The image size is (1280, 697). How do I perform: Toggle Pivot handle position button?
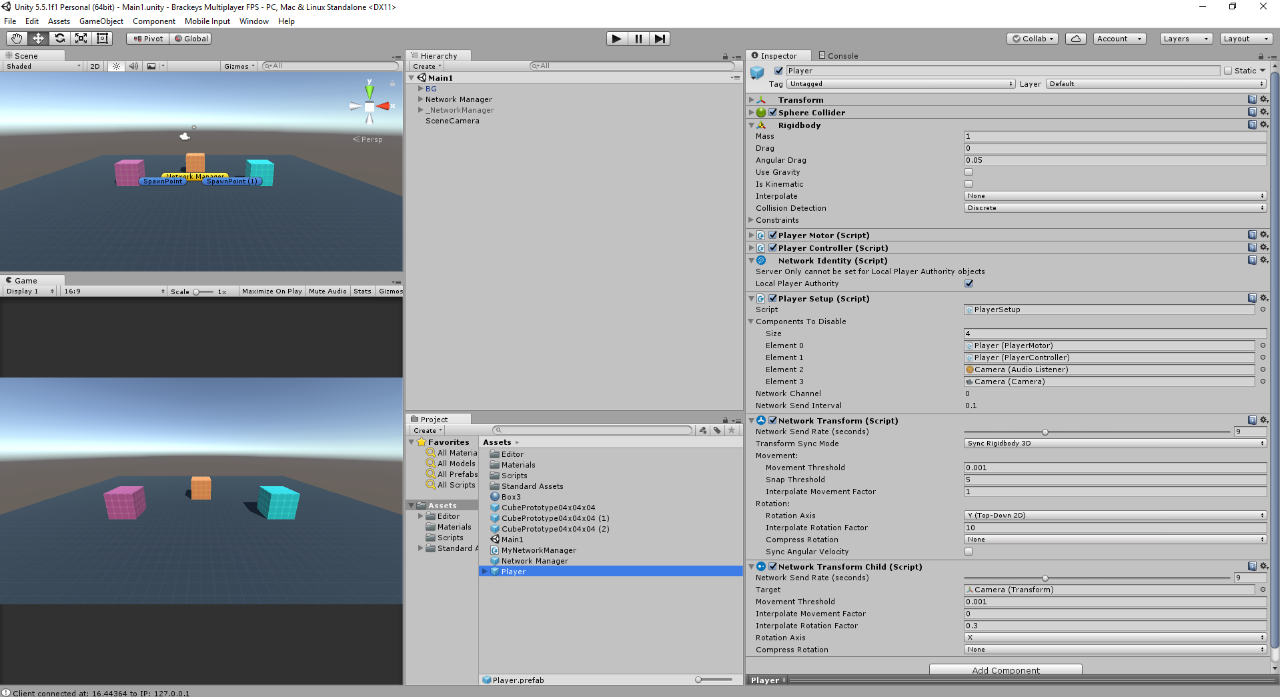pyautogui.click(x=148, y=39)
